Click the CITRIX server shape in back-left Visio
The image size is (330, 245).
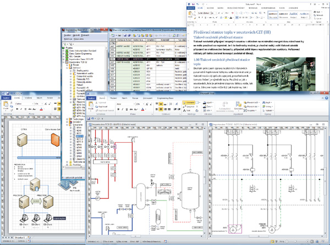point(22,140)
